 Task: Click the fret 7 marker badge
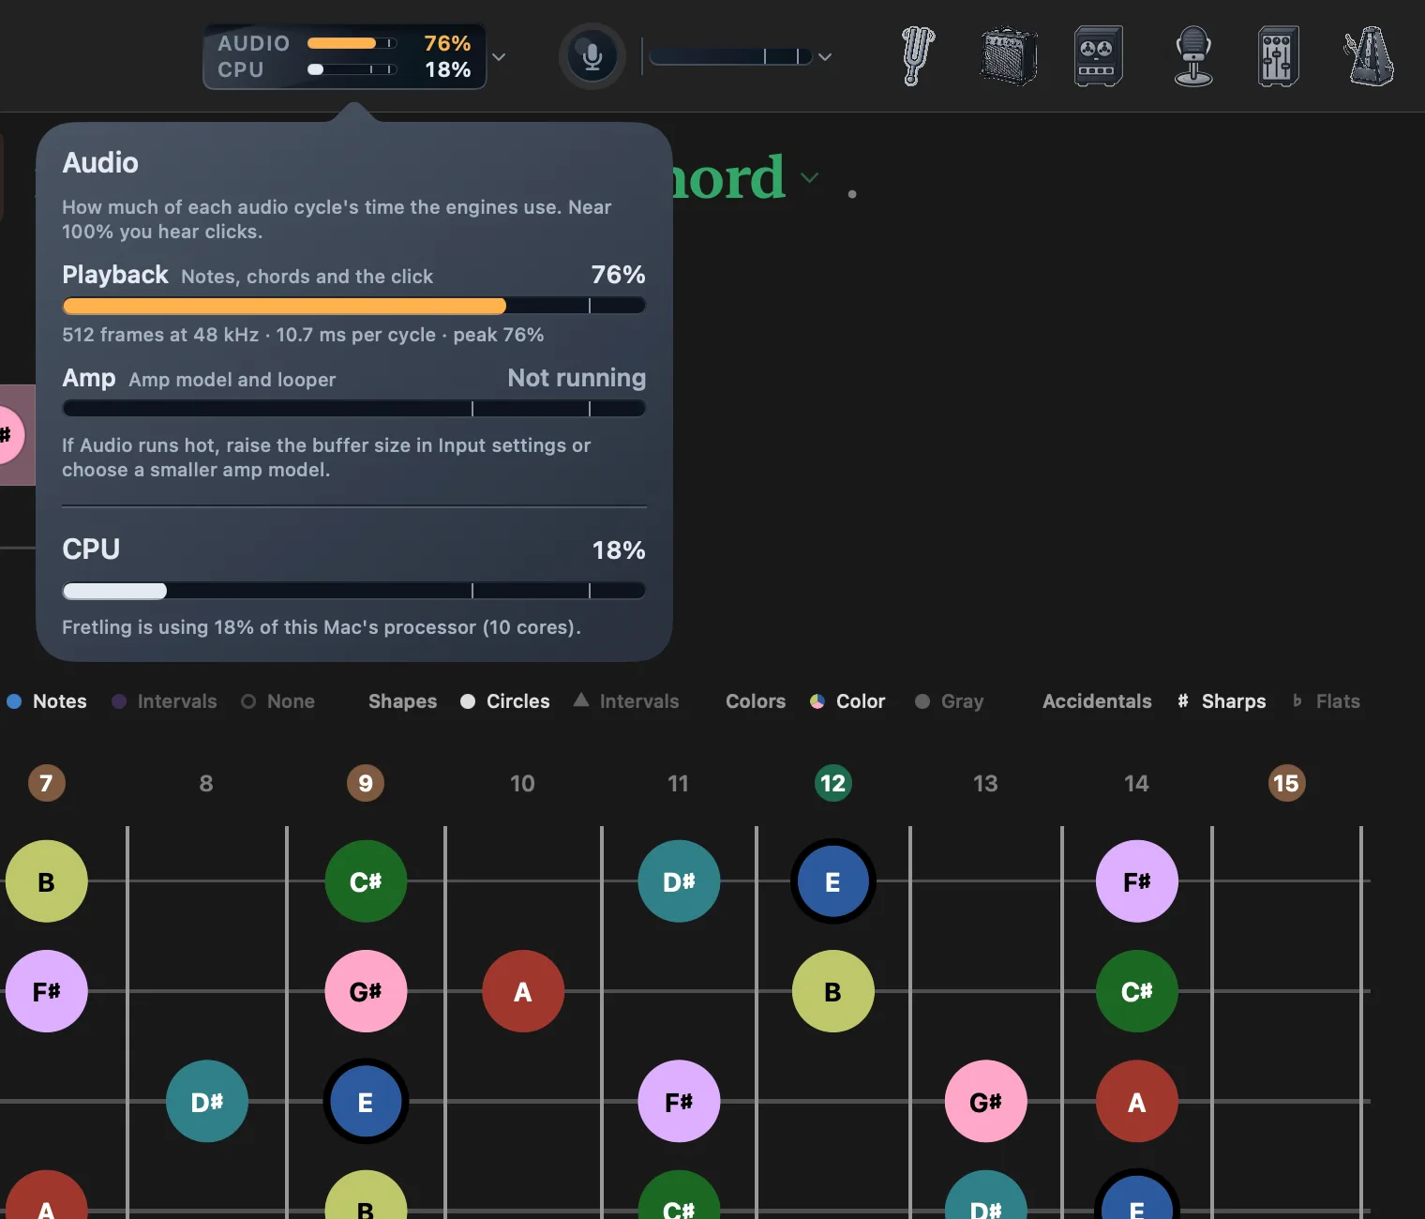(46, 783)
